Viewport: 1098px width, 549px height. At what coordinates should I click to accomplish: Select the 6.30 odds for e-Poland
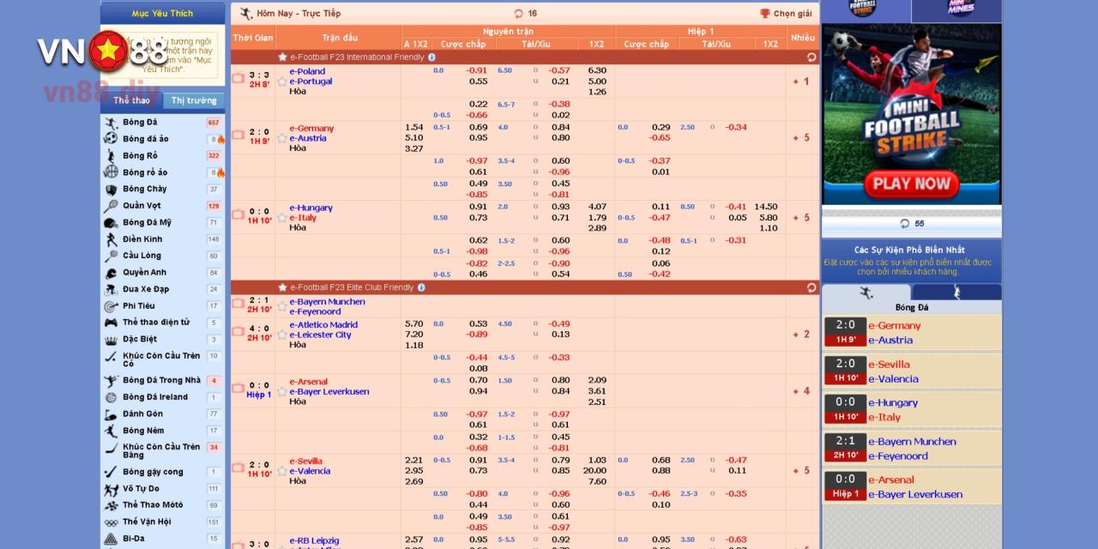597,70
